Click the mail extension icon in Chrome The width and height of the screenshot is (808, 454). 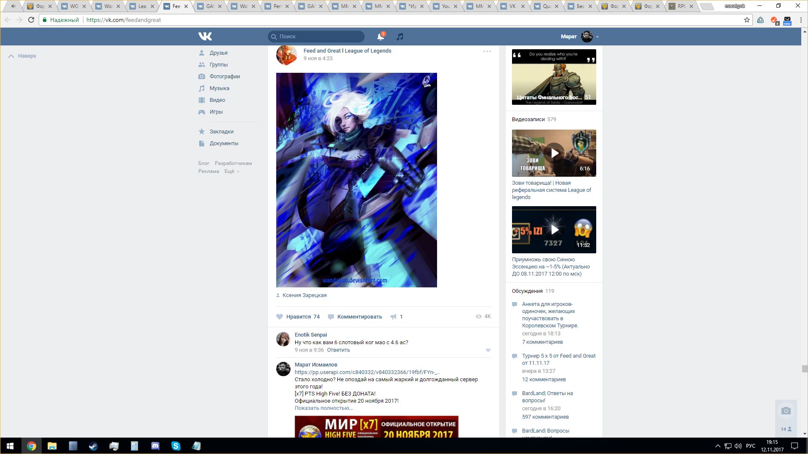click(787, 20)
